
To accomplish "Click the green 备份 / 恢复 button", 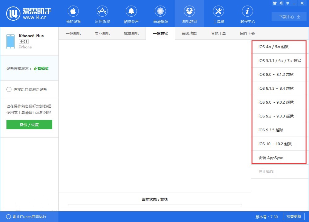I will pos(29,125).
